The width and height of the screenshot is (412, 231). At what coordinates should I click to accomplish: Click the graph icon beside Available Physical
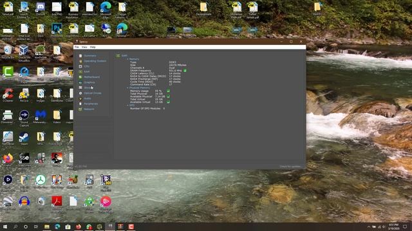(168, 96)
